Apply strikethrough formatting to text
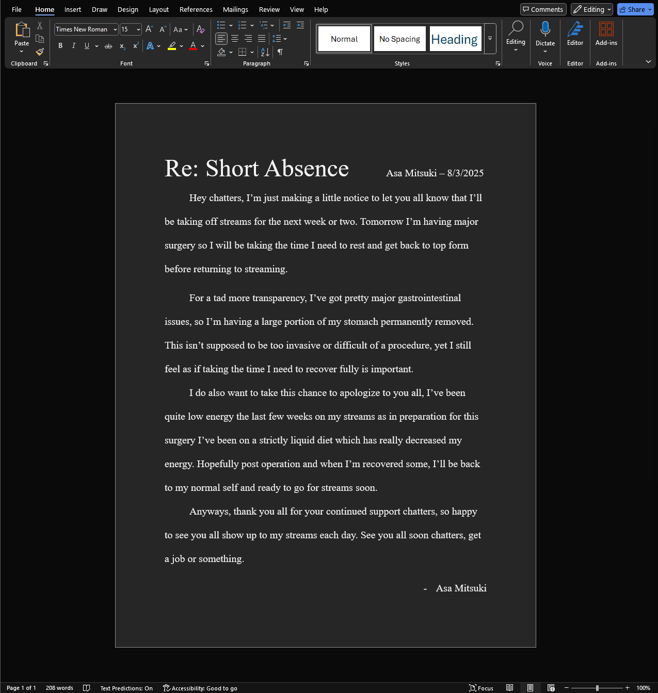Screen dimensions: 658x693 click(x=108, y=46)
